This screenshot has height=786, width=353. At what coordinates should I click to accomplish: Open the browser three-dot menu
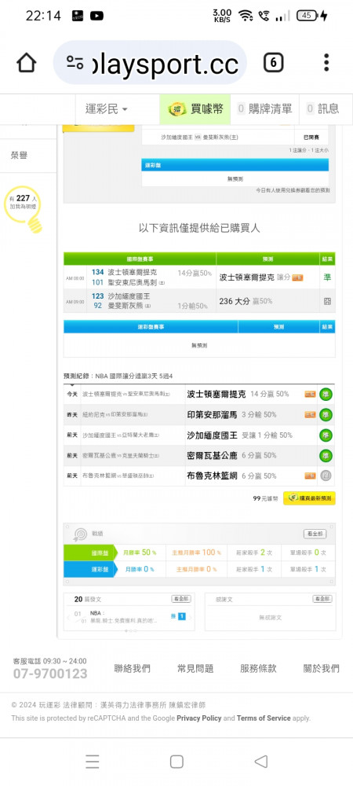[x=326, y=63]
